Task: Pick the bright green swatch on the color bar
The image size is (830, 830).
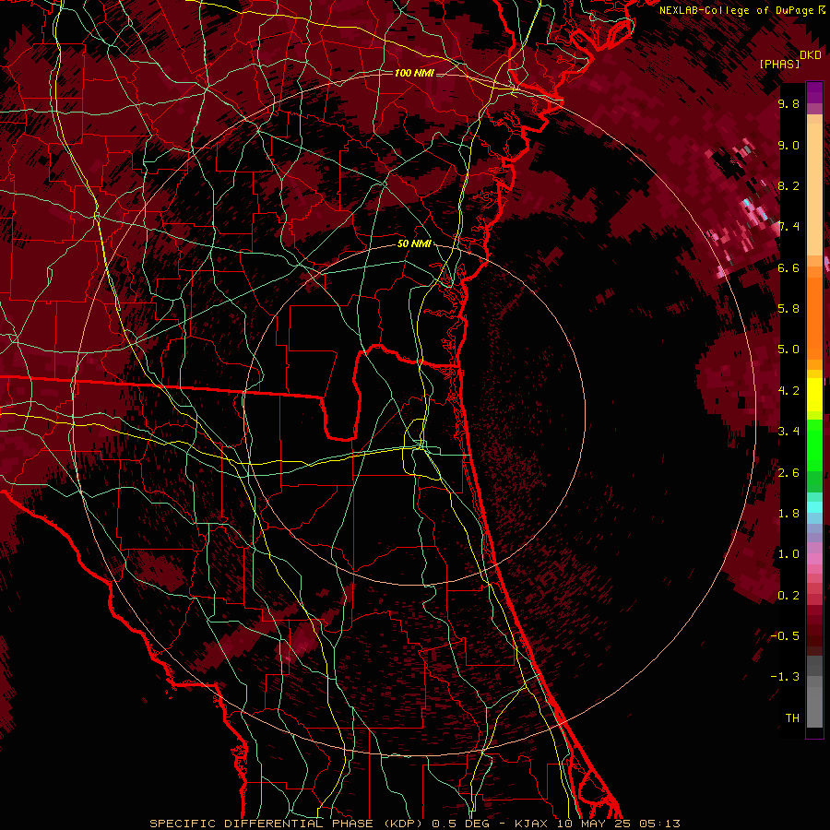Action: click(814, 444)
